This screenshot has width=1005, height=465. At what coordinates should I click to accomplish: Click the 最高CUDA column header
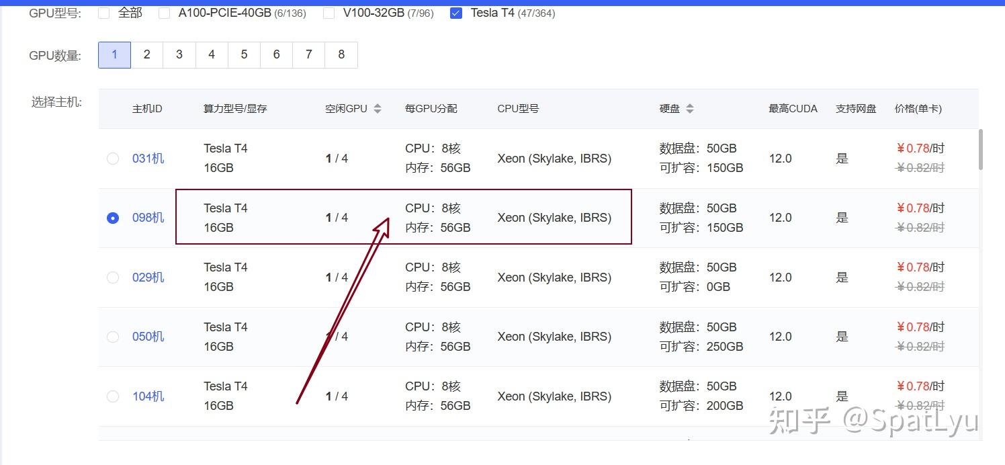click(x=793, y=108)
